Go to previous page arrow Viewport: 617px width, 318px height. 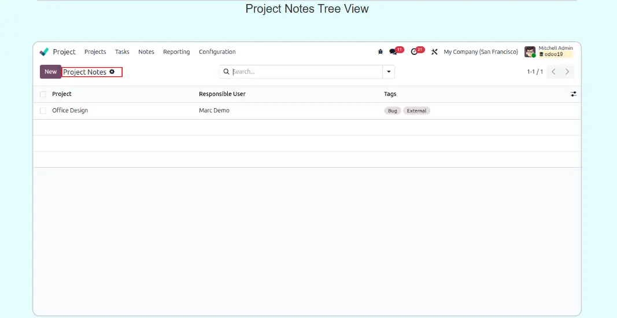click(553, 72)
